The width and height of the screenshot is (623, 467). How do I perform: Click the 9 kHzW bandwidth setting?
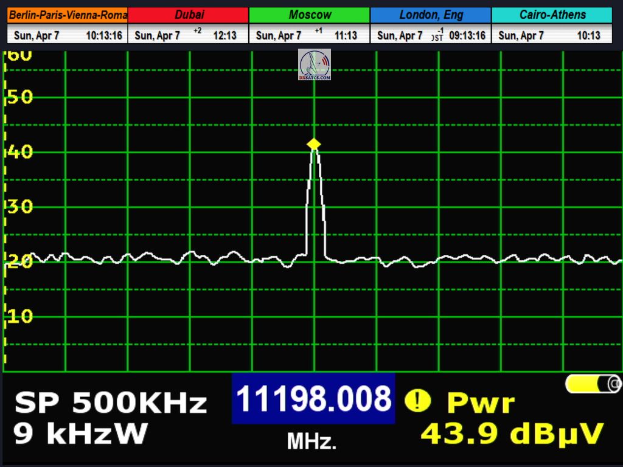pos(81,434)
